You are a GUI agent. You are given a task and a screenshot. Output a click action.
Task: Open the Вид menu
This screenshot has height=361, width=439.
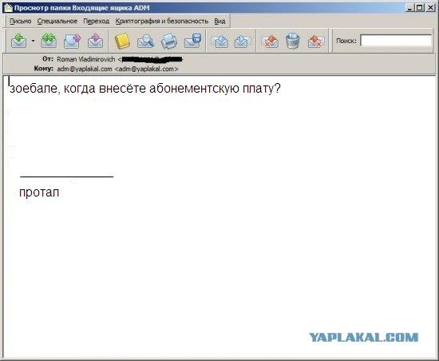(219, 22)
